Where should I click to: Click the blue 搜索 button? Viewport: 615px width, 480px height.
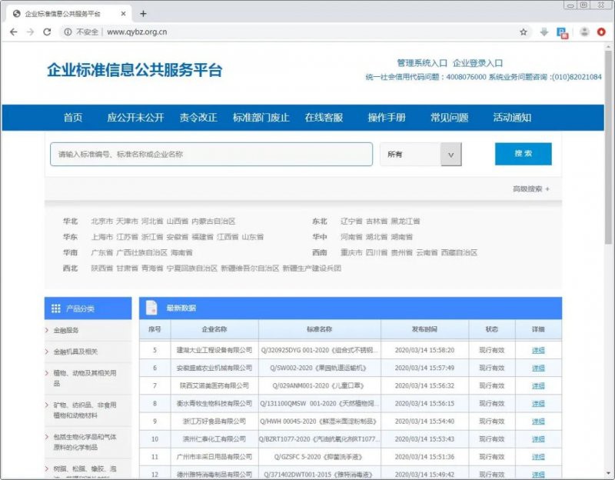524,154
